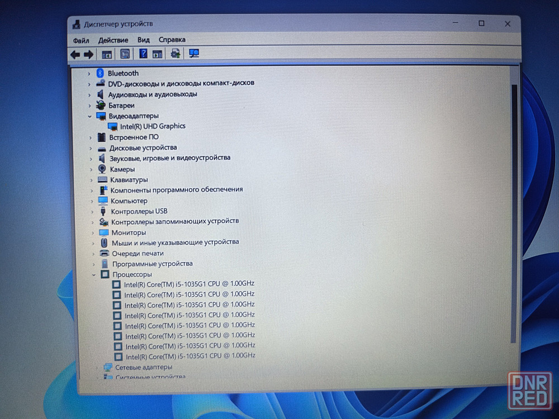Click the Forward arrow toolbar button
Viewport: 559px width, 419px height.
[x=88, y=55]
